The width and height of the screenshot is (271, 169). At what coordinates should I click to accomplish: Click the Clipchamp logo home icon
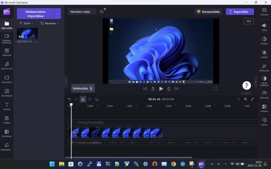click(x=7, y=12)
